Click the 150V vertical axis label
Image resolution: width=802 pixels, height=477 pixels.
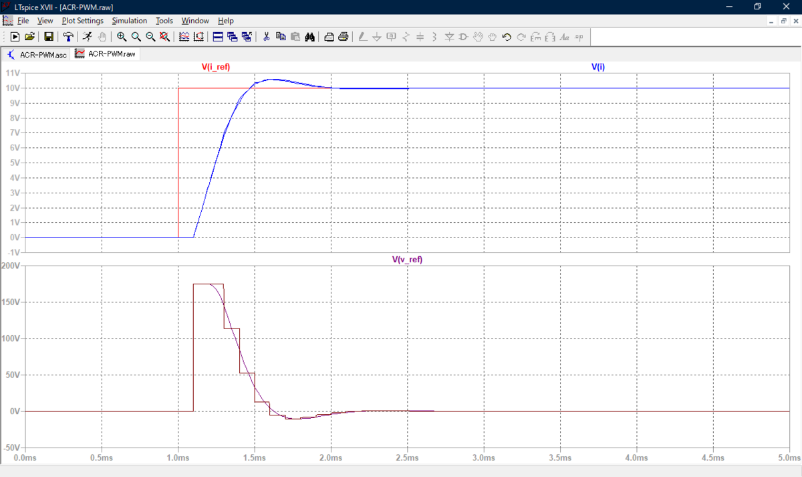12,302
